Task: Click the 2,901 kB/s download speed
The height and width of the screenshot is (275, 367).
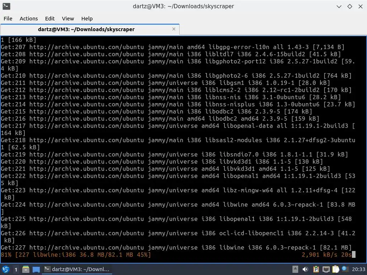Action: click(319, 255)
